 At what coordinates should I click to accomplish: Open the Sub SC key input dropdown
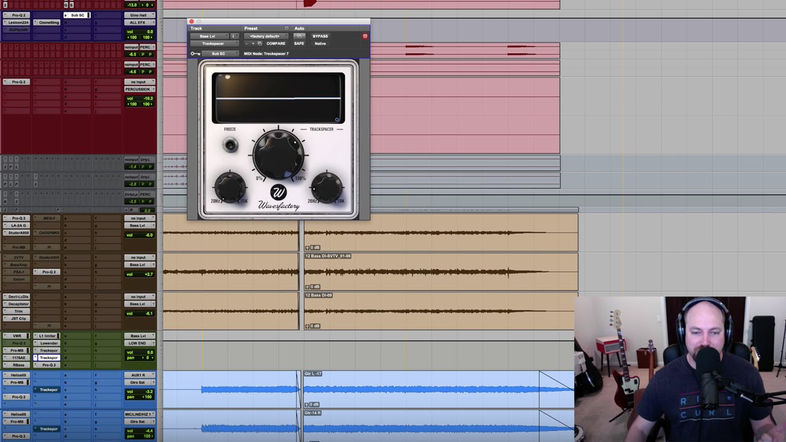[220, 53]
